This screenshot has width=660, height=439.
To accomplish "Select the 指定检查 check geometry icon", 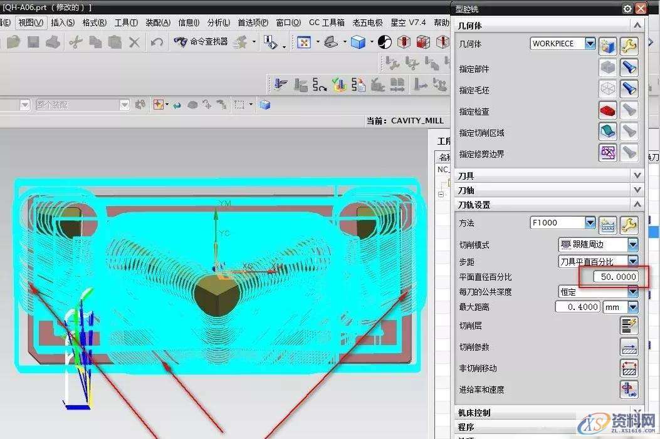I will (x=607, y=111).
